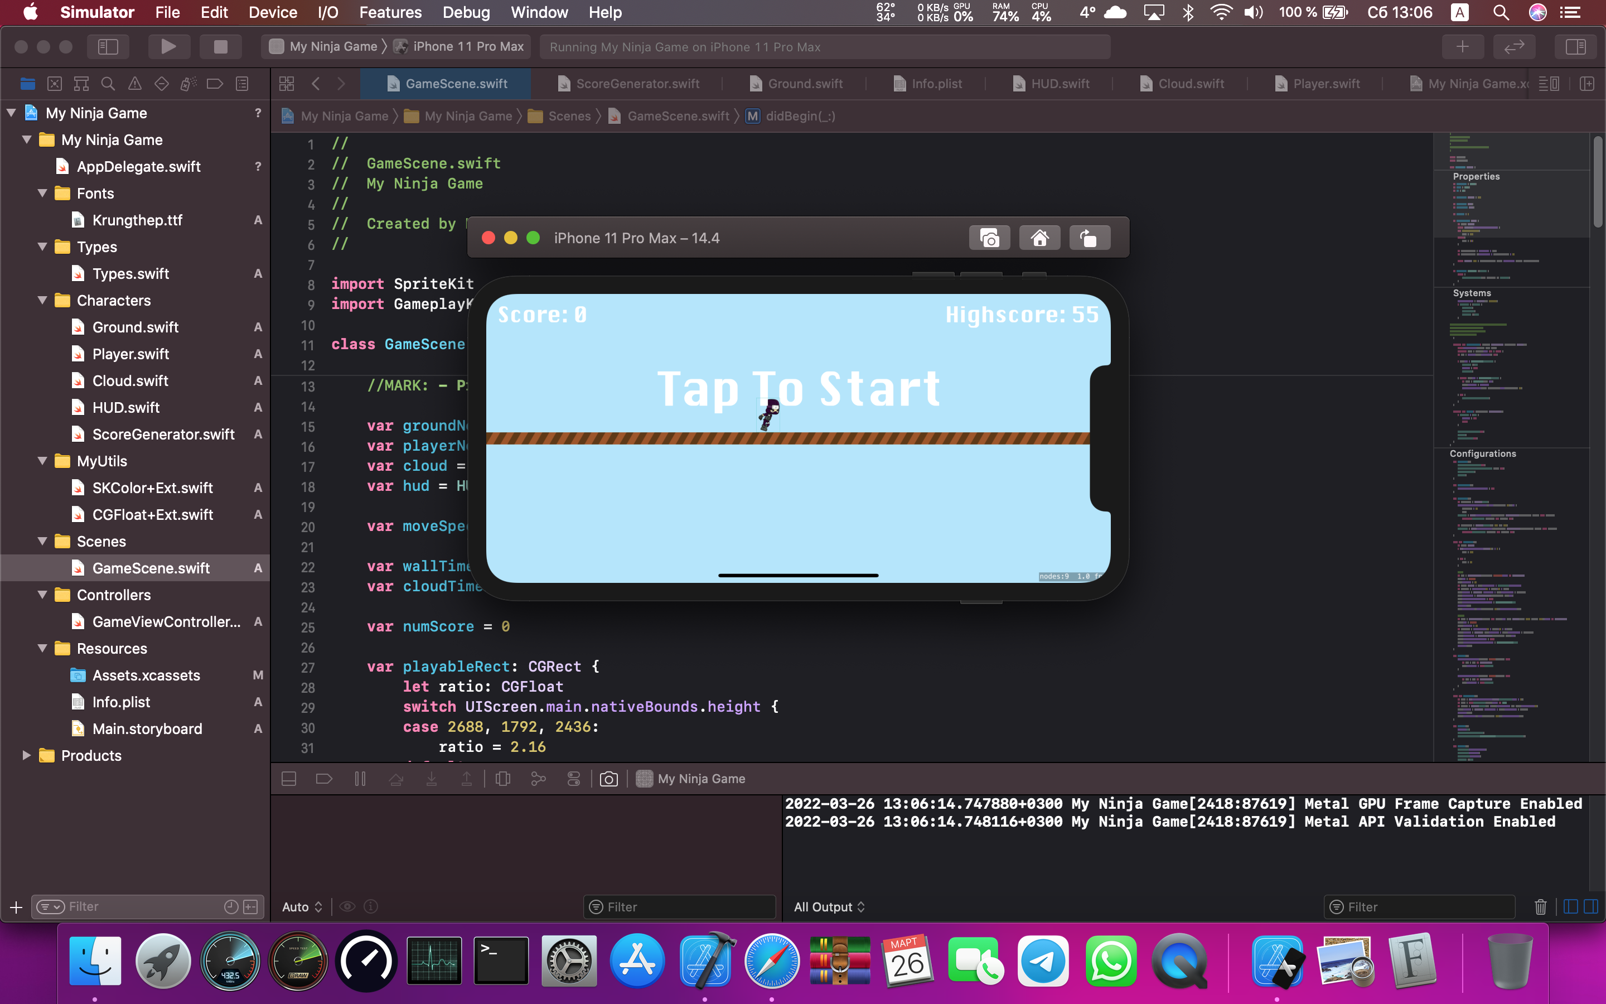Click the simulator rotate device icon
The width and height of the screenshot is (1606, 1004).
[1089, 238]
